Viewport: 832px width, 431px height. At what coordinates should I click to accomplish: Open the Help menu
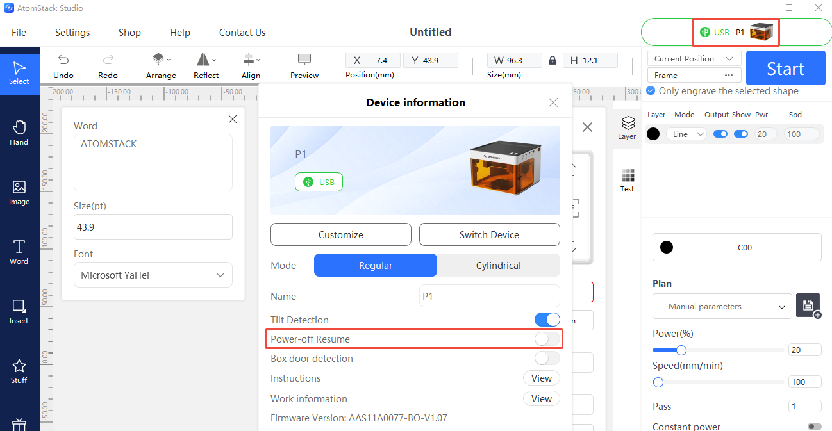coord(180,32)
